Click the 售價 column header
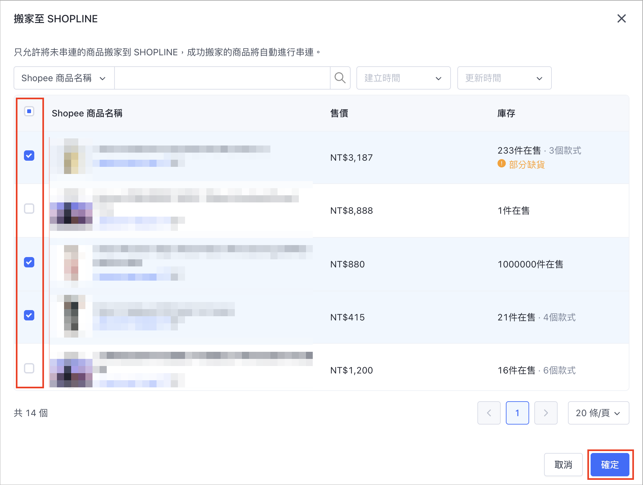643x485 pixels. [x=339, y=113]
